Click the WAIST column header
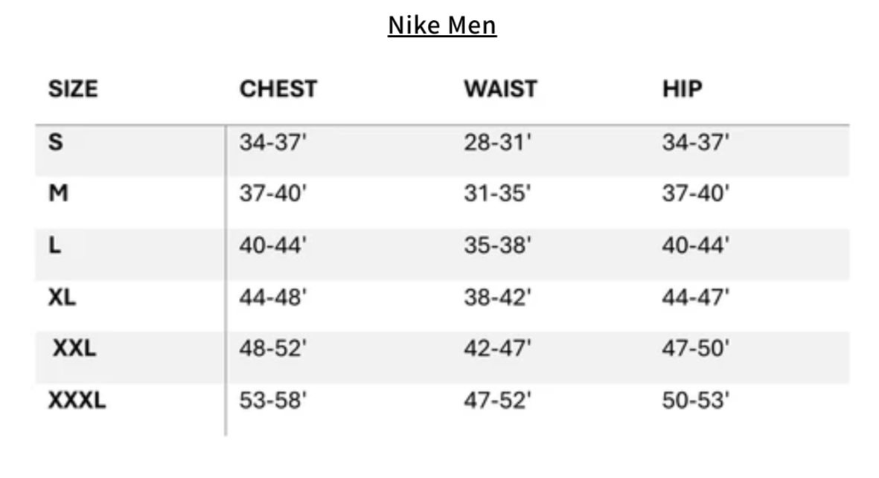This screenshot has height=478, width=879. [x=500, y=89]
